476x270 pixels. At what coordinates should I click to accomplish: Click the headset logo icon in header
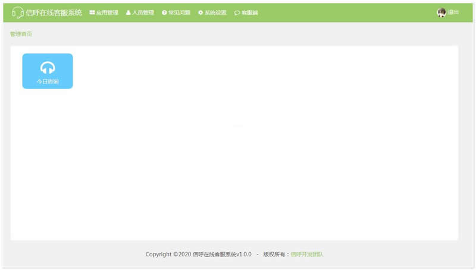coord(18,12)
